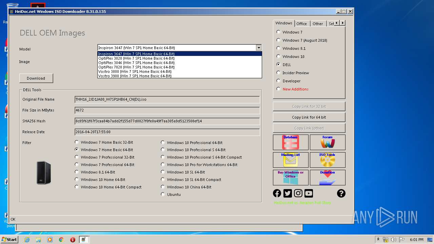Click the SHA256 Hash field
The height and width of the screenshot is (244, 434).
tap(167, 121)
